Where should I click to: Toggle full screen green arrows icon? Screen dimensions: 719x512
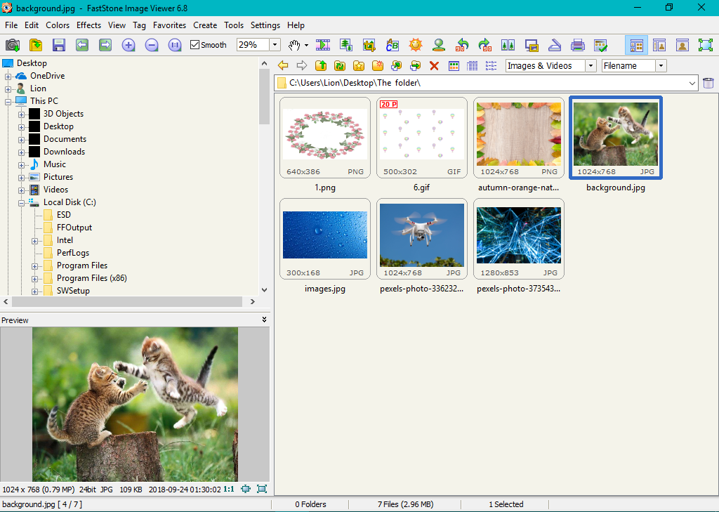pyautogui.click(x=706, y=45)
